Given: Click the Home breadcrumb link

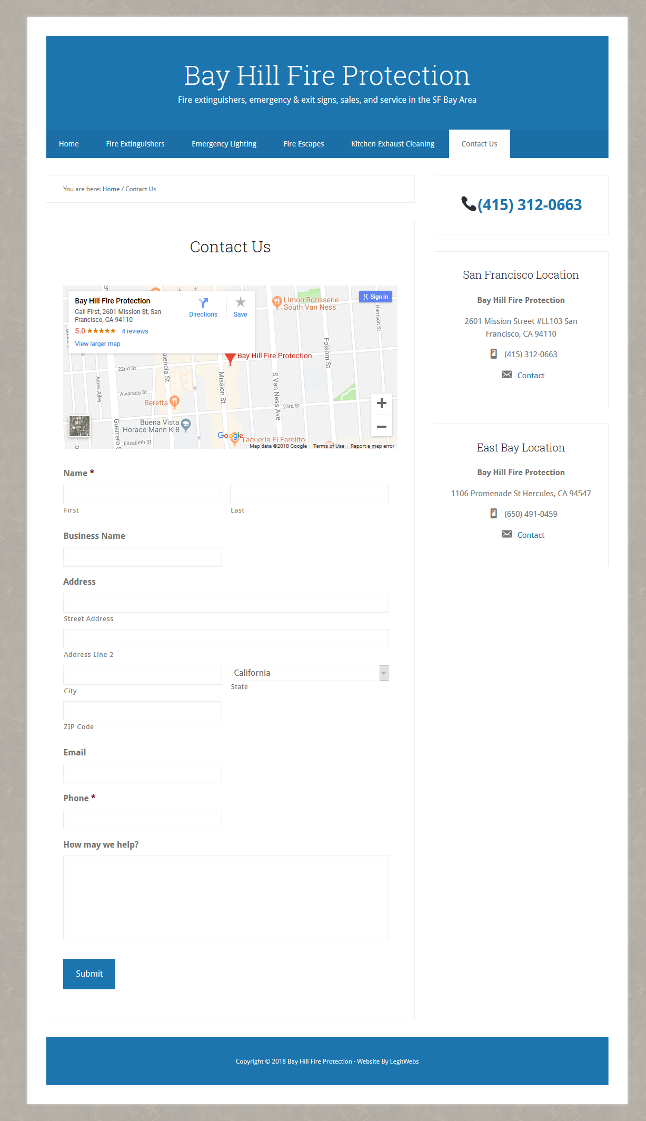Looking at the screenshot, I should pyautogui.click(x=111, y=189).
